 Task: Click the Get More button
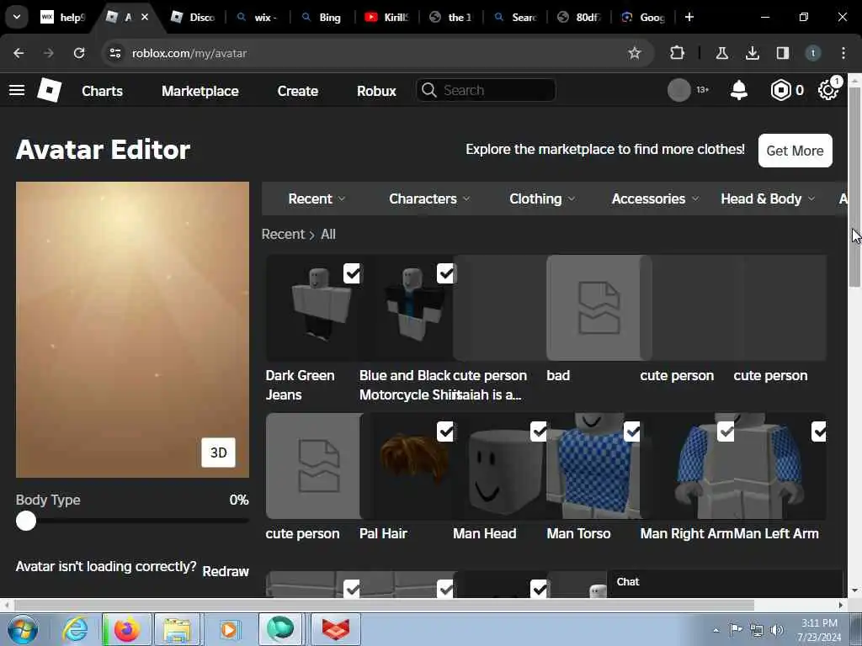click(x=795, y=150)
